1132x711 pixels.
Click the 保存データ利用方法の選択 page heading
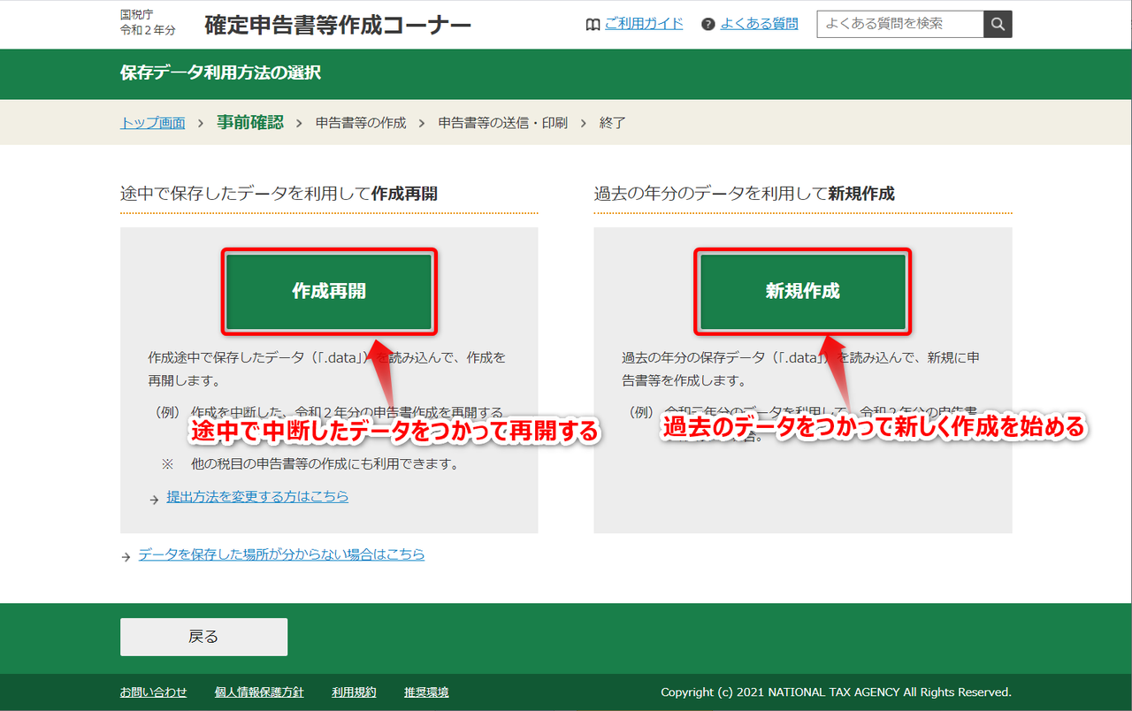coord(220,73)
